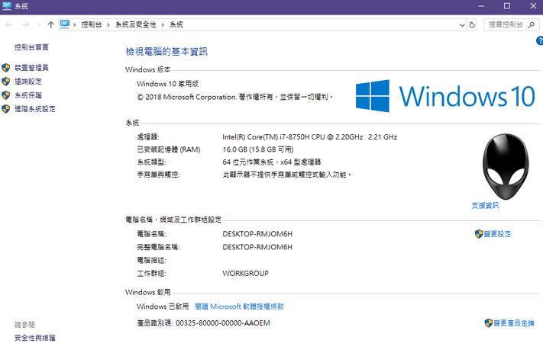
Task: Open 控制台 breadcrumb item
Action: [x=92, y=24]
